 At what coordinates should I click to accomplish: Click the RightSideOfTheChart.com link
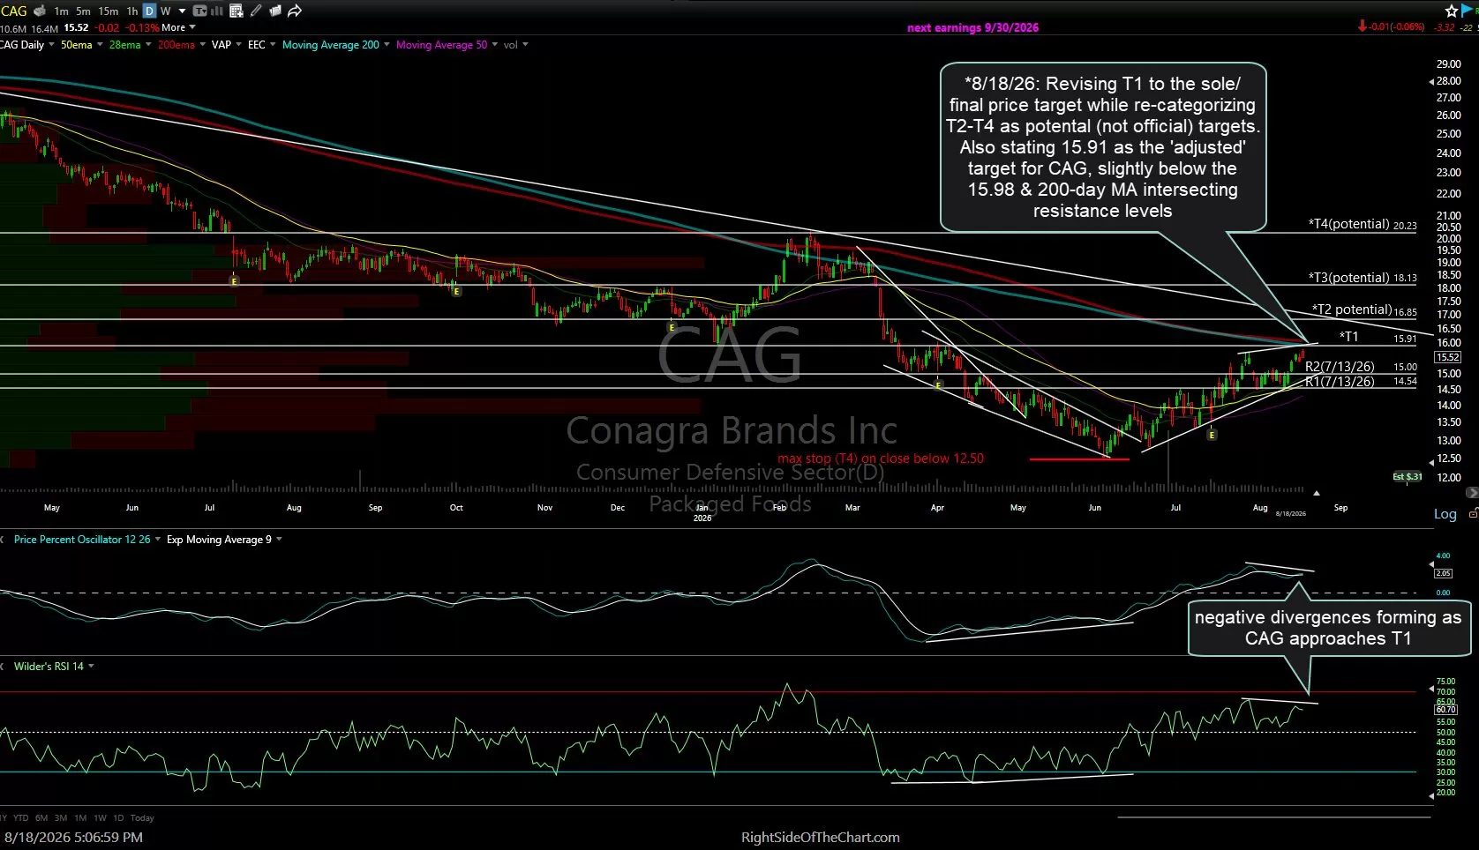[821, 838]
